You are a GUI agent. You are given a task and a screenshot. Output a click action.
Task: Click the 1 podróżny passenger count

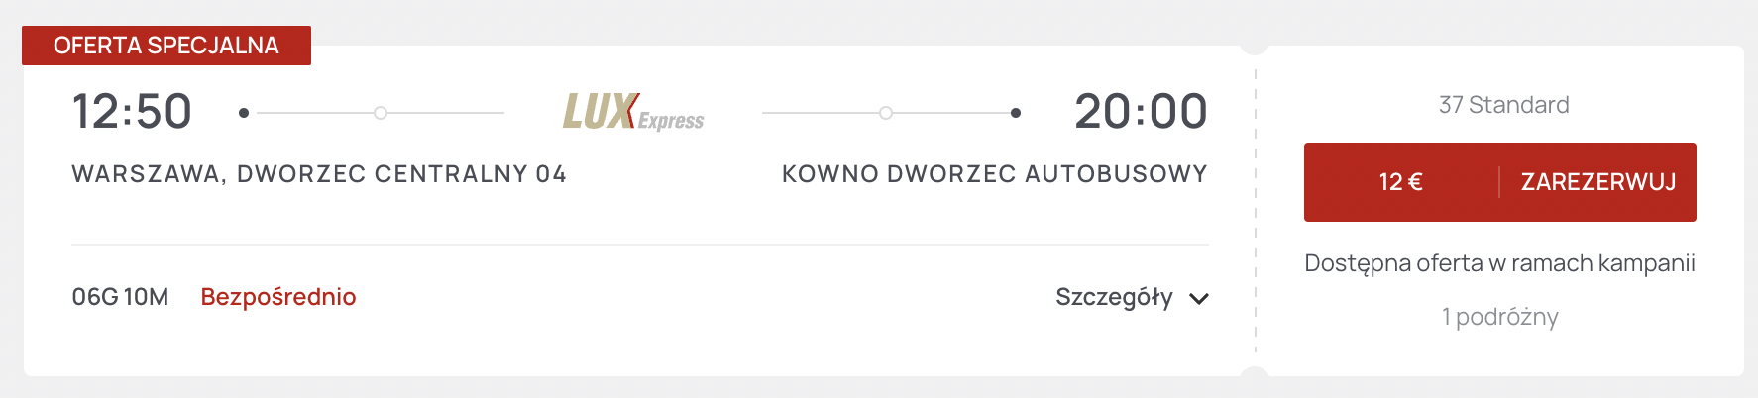click(x=1499, y=317)
